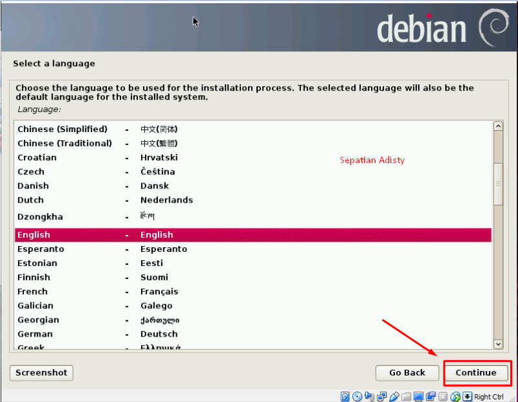Click the optical drive status icon
This screenshot has height=402, width=518.
tap(357, 396)
